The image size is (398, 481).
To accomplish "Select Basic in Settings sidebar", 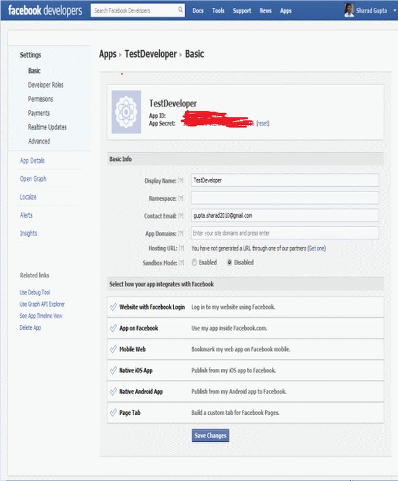I will pyautogui.click(x=34, y=71).
